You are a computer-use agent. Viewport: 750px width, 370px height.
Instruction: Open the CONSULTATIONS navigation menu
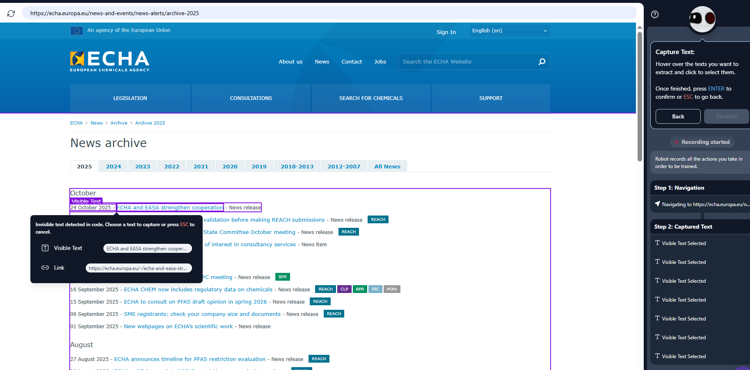point(251,98)
